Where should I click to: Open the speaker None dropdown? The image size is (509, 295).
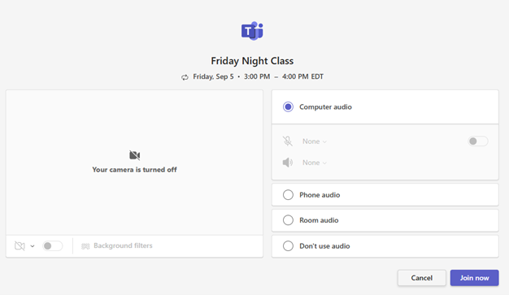[x=315, y=163]
